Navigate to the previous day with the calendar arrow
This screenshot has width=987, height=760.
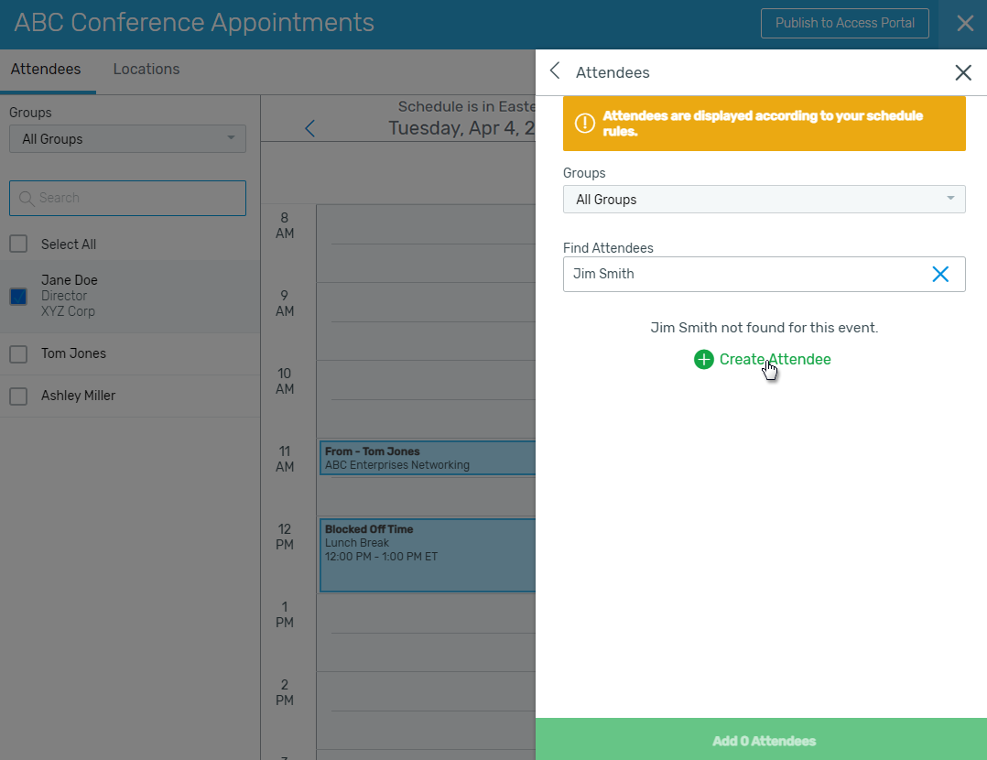309,128
